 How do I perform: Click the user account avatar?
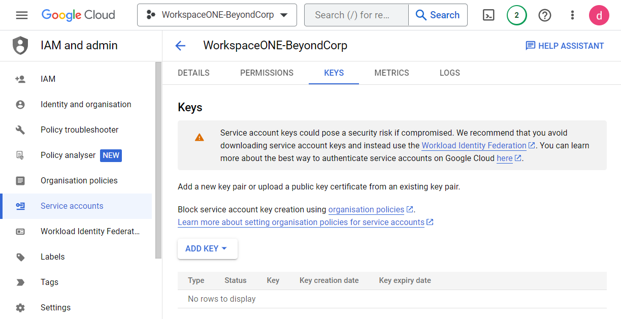pos(599,15)
